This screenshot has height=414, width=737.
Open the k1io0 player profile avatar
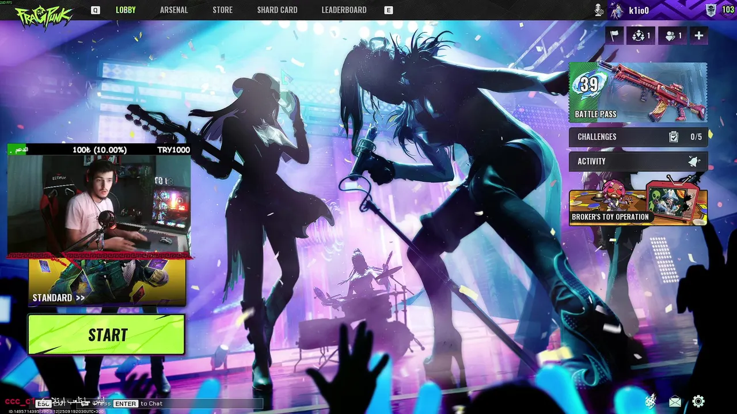coord(617,10)
